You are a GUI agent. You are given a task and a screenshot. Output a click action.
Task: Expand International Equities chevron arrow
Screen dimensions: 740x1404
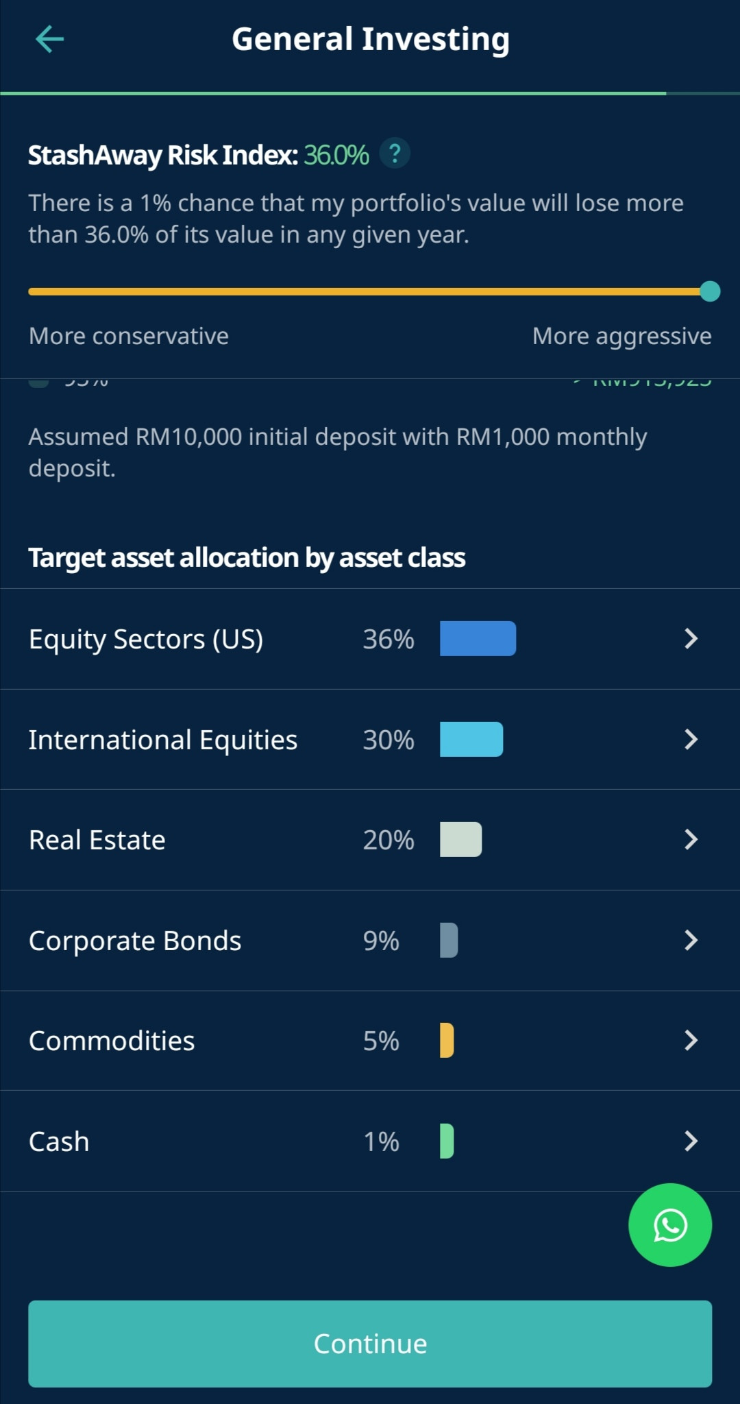(691, 739)
